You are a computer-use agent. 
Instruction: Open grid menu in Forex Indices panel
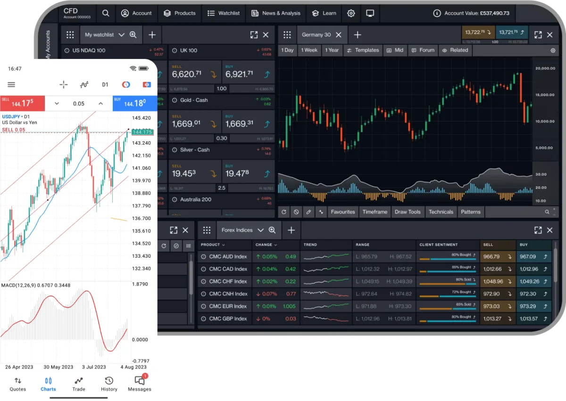(207, 230)
